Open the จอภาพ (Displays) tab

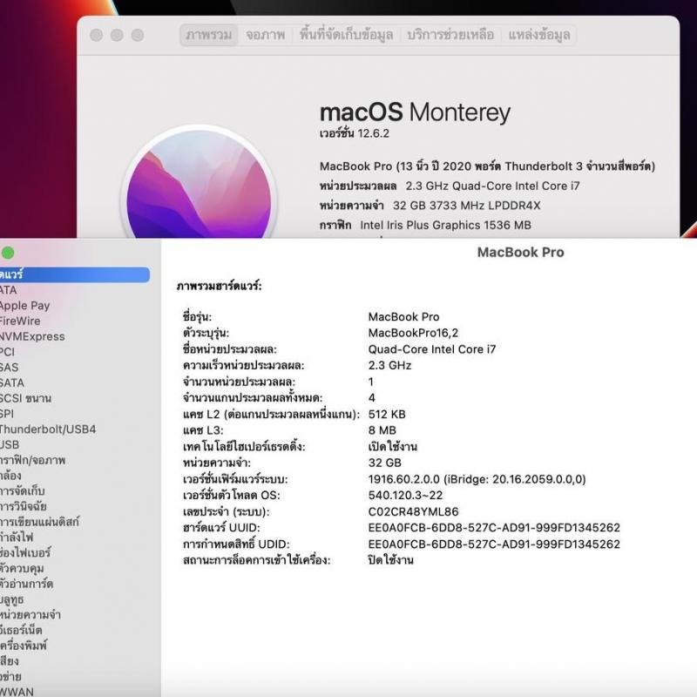pos(266,35)
